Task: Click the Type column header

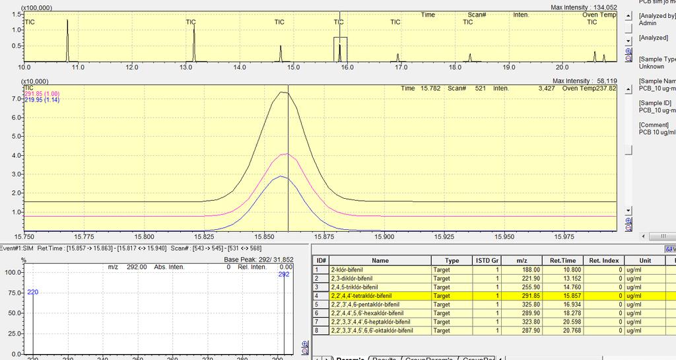Action: tap(452, 260)
